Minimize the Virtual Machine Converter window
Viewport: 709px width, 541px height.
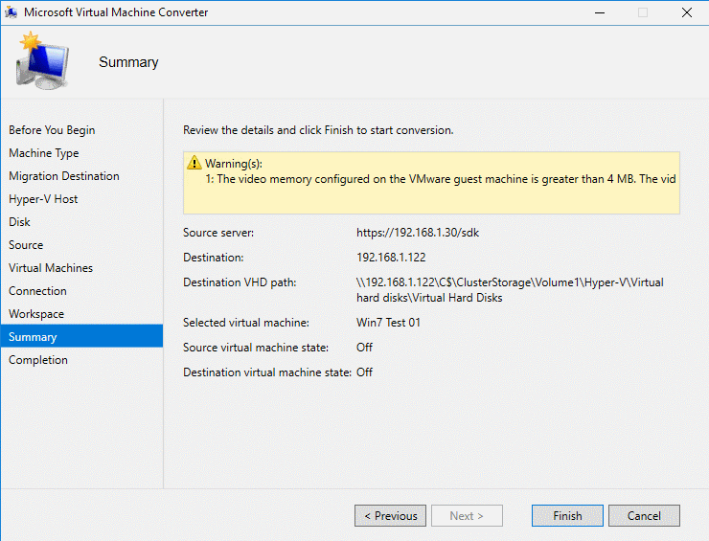[600, 12]
